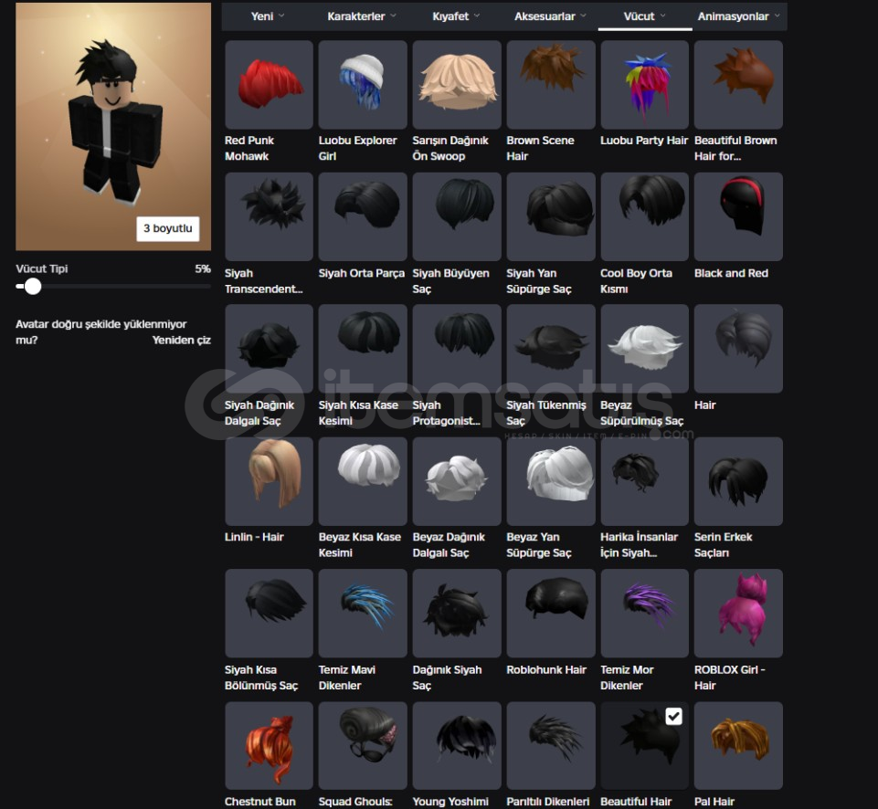Select Siyah Yan Süpürge Saç thumbnail
Image resolution: width=878 pixels, height=809 pixels.
551,216
